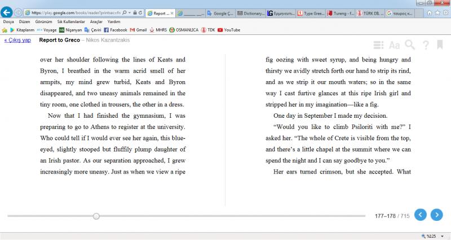Open the TDK bookmark
The image size is (451, 240).
[x=208, y=30]
